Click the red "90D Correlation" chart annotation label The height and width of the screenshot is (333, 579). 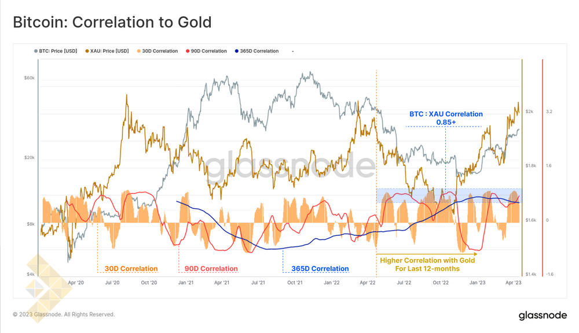211,268
